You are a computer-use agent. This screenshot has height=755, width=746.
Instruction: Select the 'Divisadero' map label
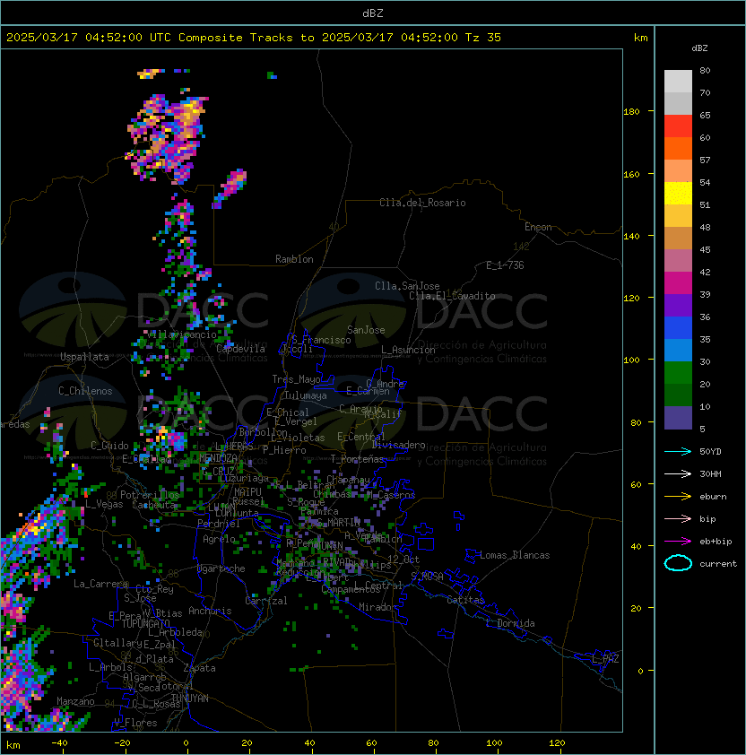[398, 445]
